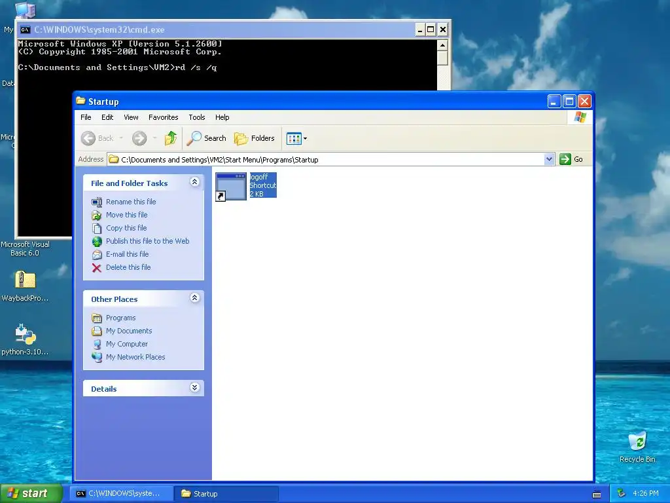Click the cmd window scroll up arrow
This screenshot has width=670, height=503.
click(x=443, y=45)
